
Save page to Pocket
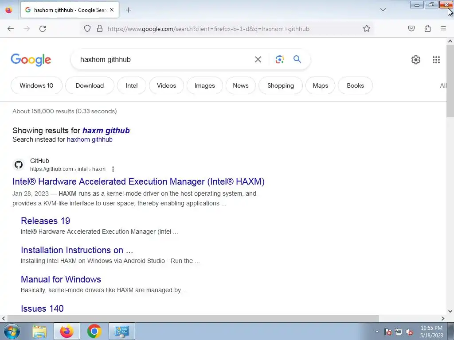coord(411,29)
